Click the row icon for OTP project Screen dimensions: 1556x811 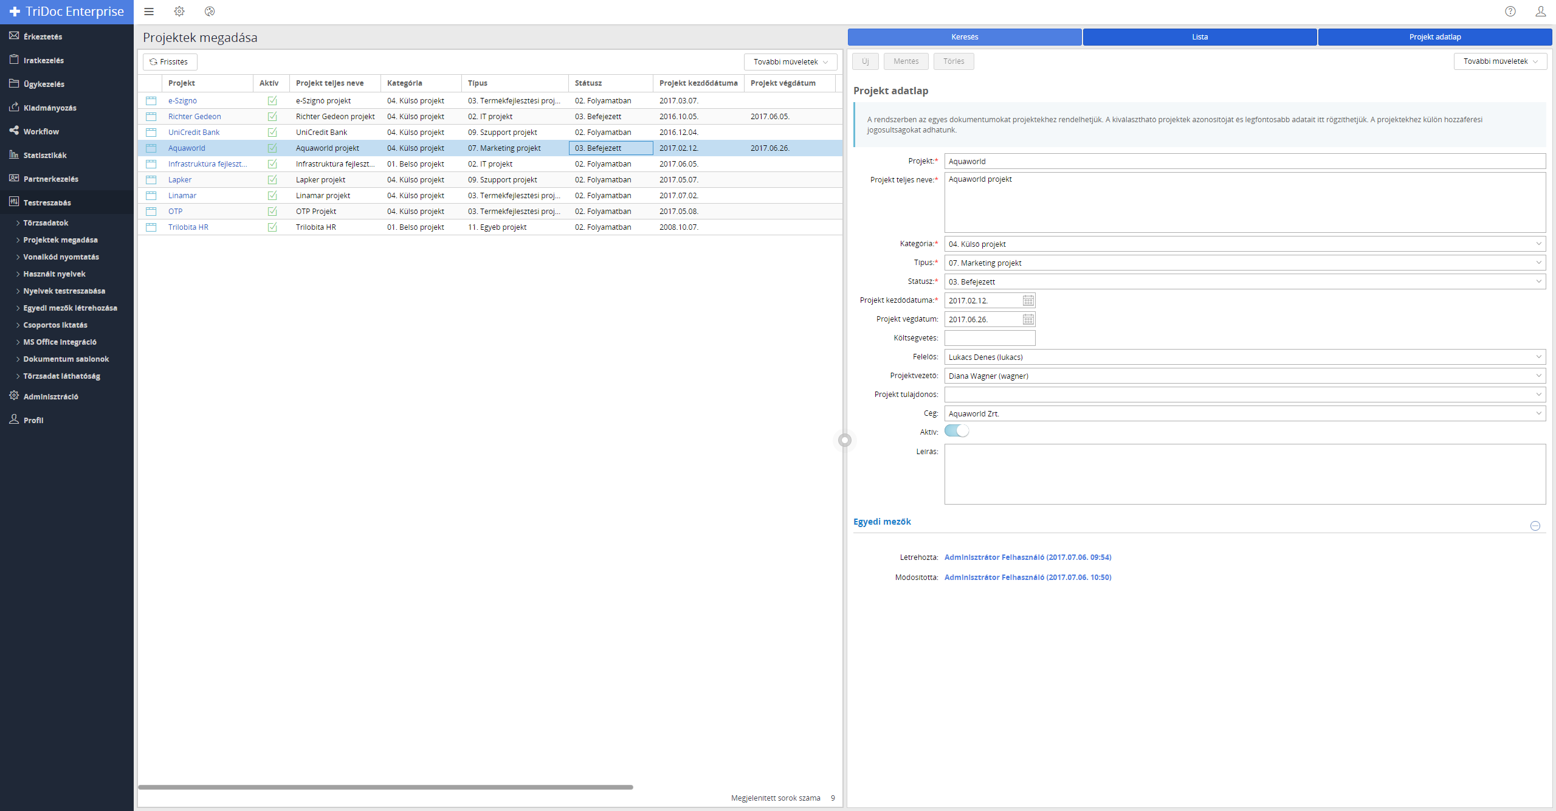click(x=151, y=211)
